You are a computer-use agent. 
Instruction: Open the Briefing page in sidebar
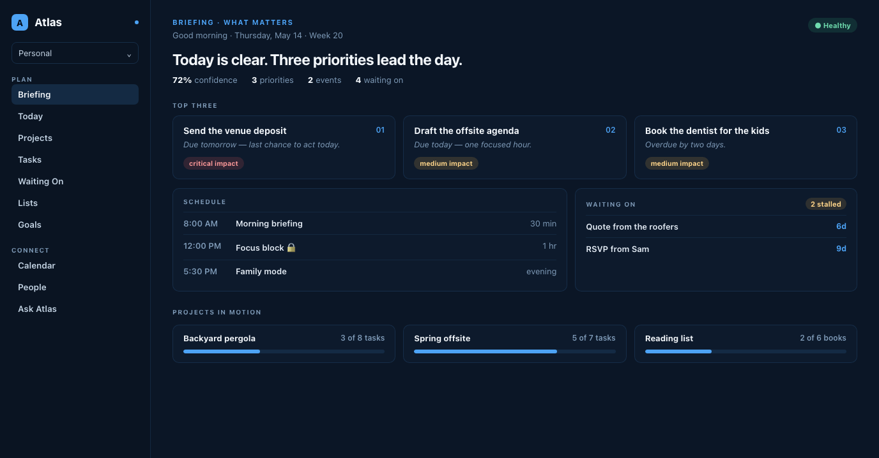[x=75, y=94]
